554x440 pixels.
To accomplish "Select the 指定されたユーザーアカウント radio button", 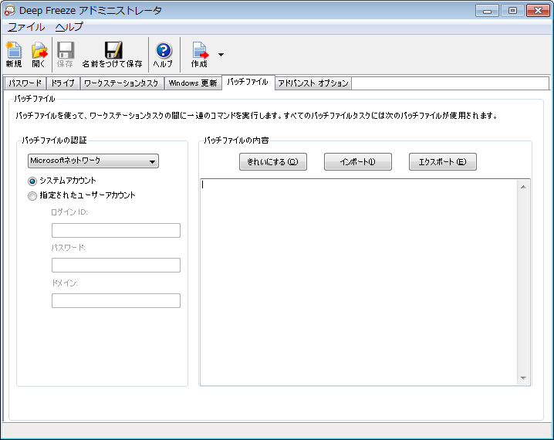I will click(32, 196).
